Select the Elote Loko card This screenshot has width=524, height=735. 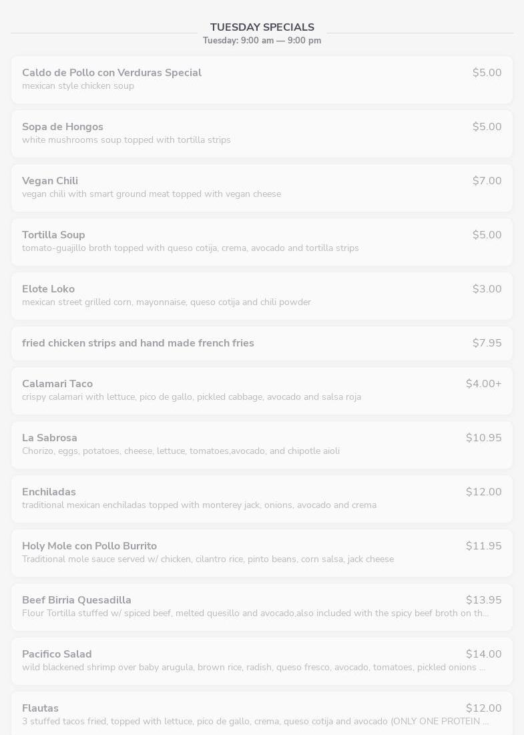click(x=262, y=296)
